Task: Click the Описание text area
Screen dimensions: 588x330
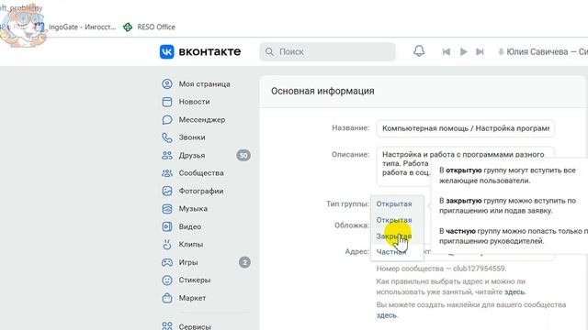Action: [465, 167]
